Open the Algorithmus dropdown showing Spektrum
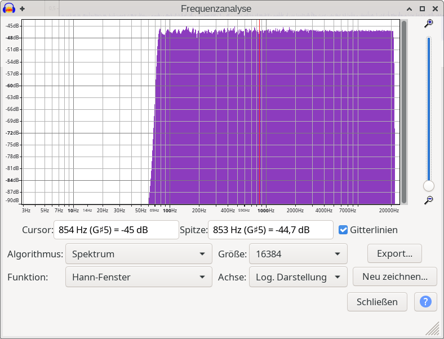Viewport: 444px width, 339px height. [137, 254]
